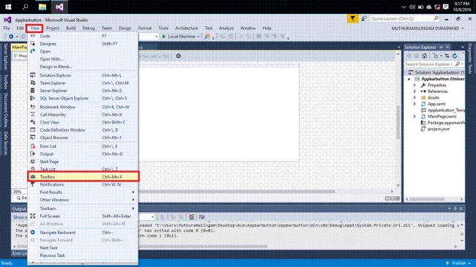Click the Local Machine run button
This screenshot has height=267, width=476.
[179, 37]
